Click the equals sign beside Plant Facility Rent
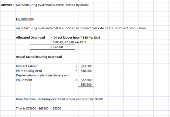 point(76,71)
